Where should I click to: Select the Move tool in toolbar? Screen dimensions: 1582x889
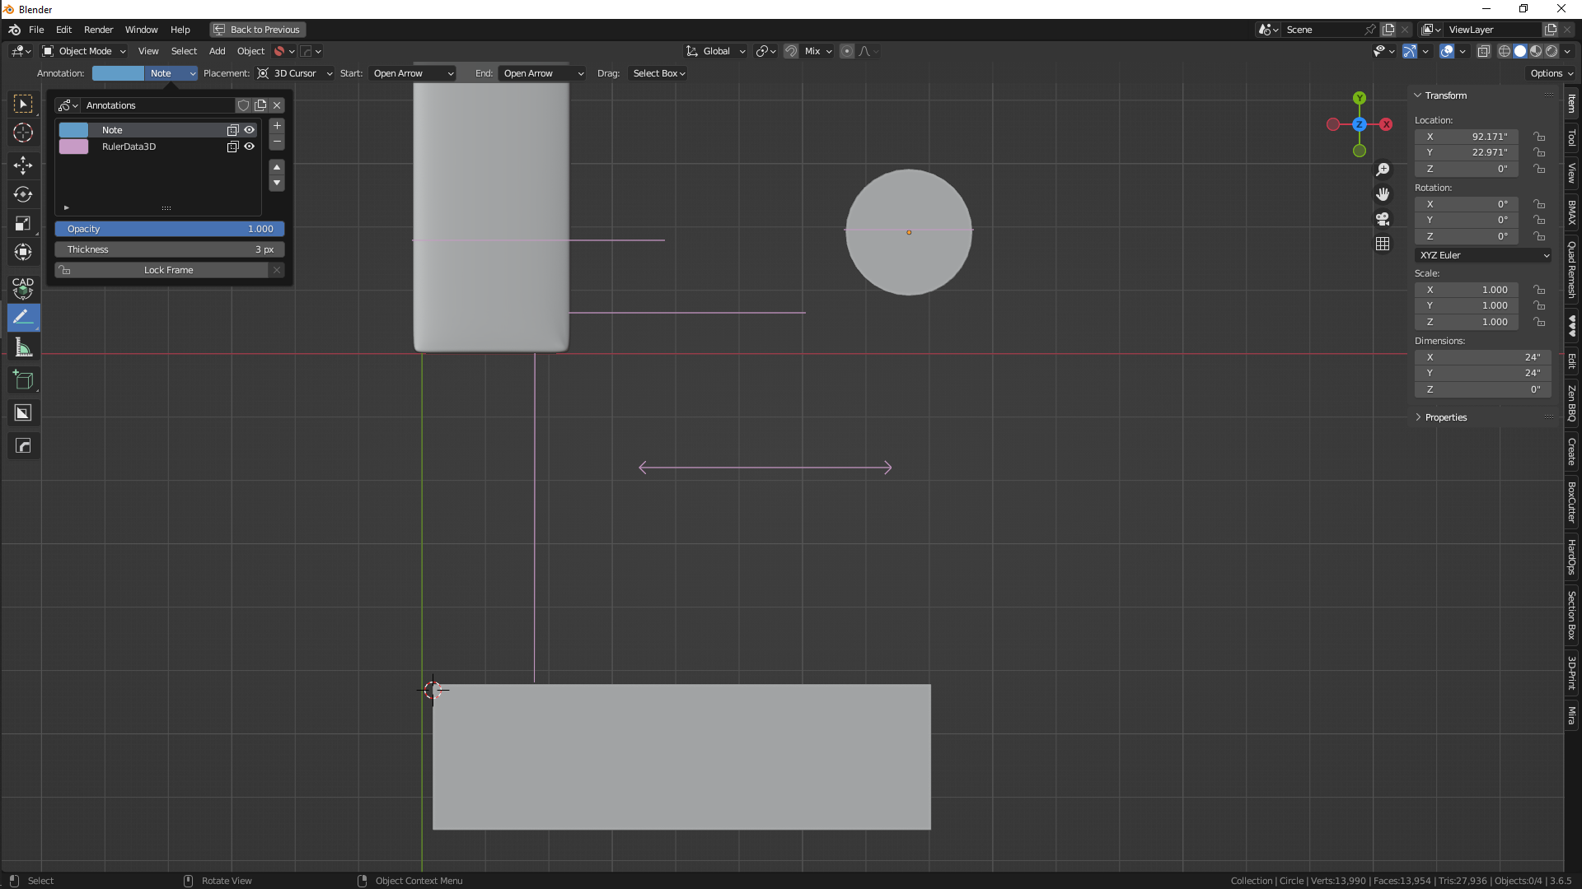point(23,165)
